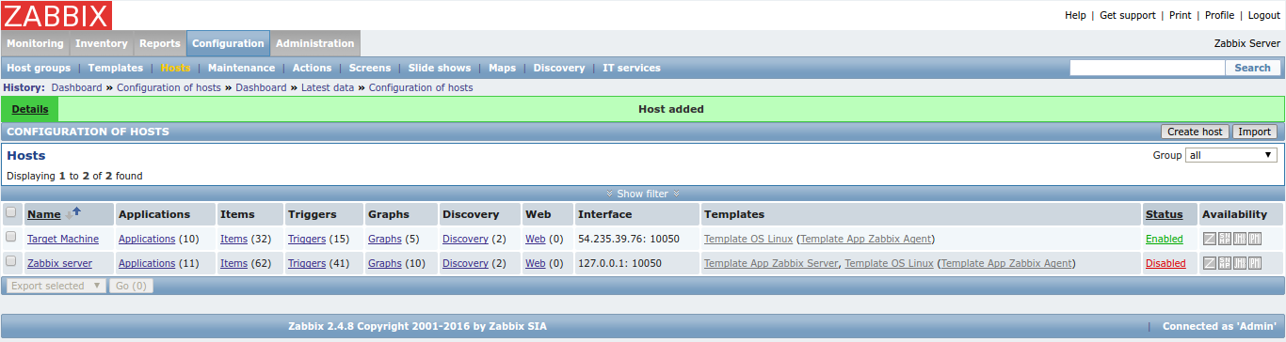Open the Inventory main tab
1286x342 pixels.
[x=102, y=43]
